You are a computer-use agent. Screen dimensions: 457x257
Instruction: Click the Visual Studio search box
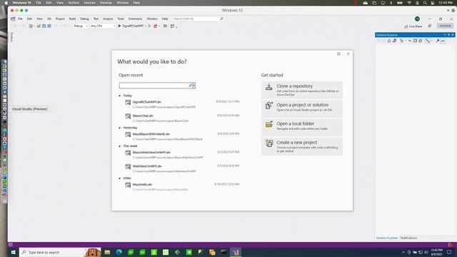(199, 19)
